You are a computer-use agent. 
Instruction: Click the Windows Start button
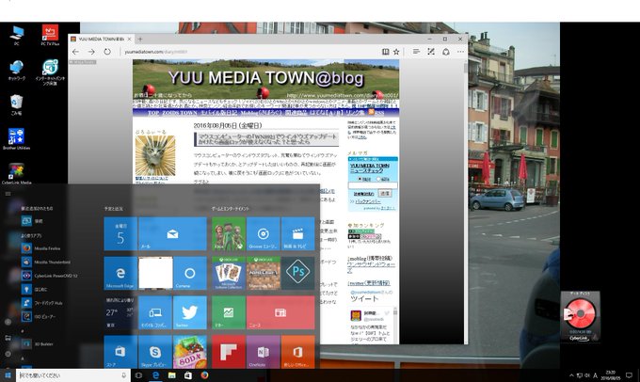tap(8, 375)
